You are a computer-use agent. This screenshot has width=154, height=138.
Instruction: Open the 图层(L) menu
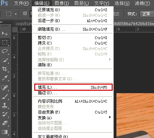pyautogui.click(x=82, y=3)
